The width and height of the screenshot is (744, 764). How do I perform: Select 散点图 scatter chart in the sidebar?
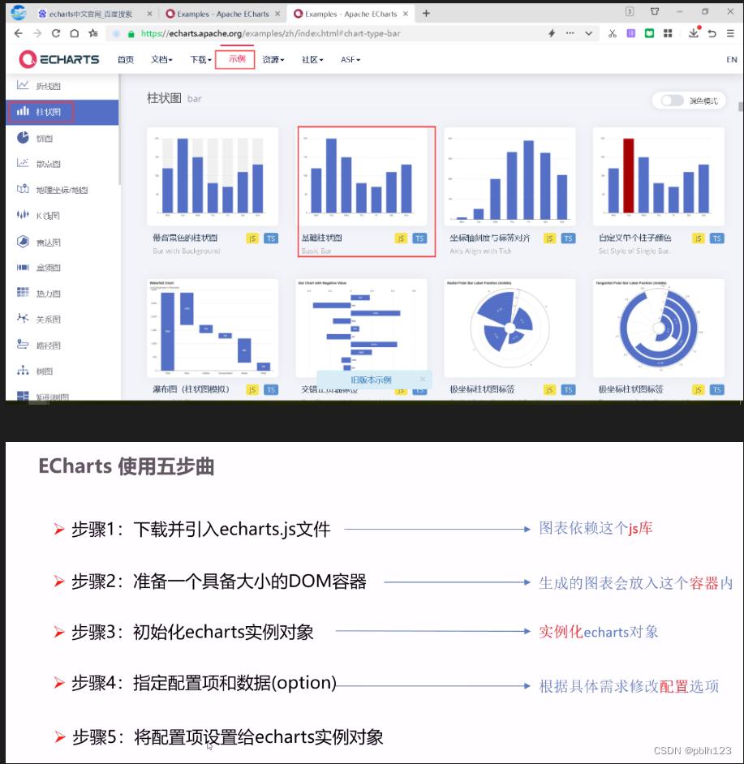pos(62,164)
